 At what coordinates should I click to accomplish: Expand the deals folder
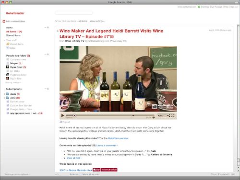tap(4, 94)
